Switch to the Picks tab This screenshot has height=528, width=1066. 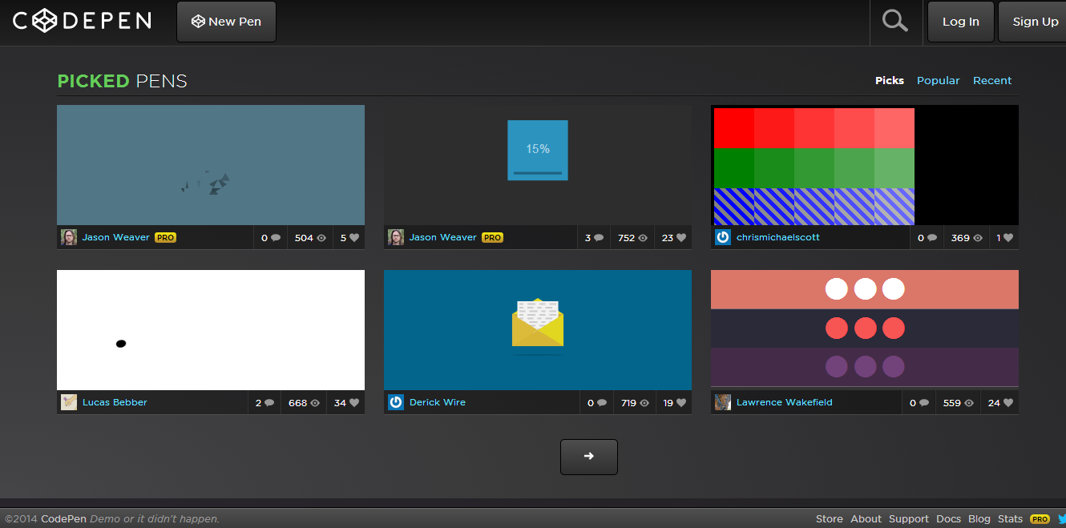(x=890, y=80)
